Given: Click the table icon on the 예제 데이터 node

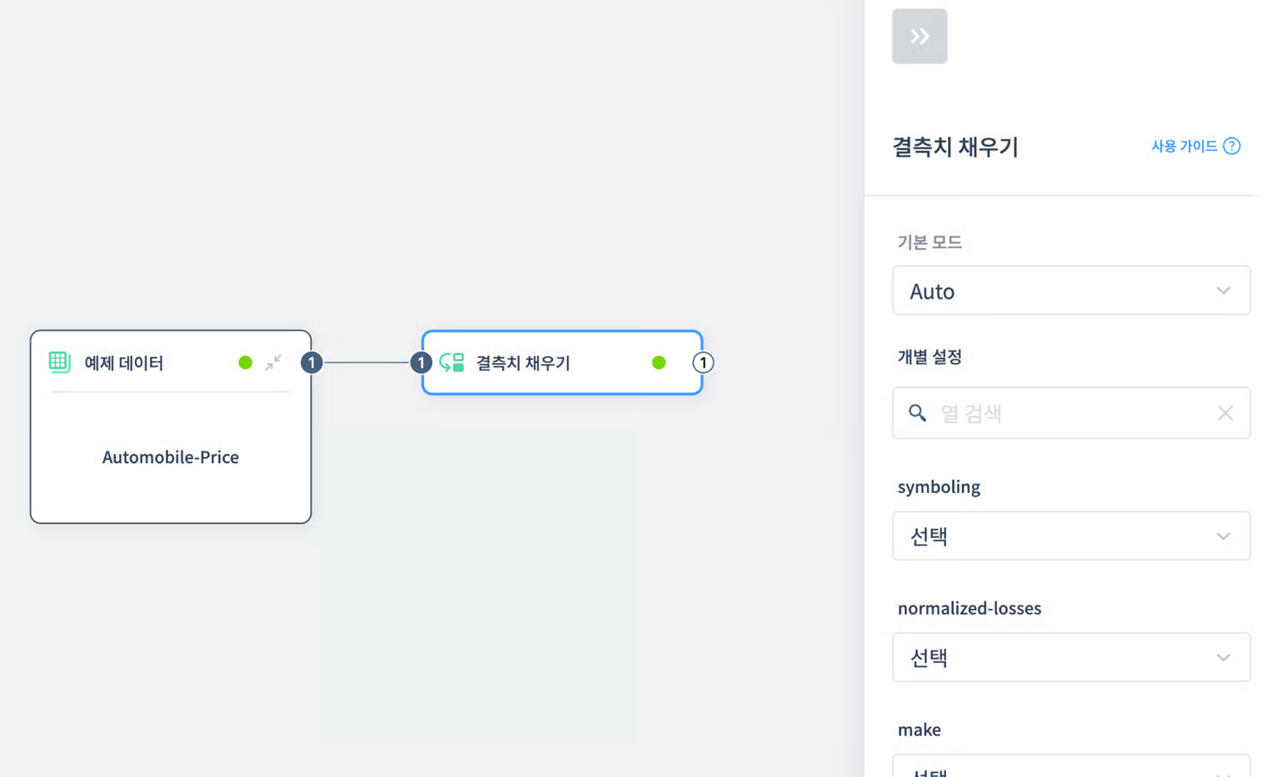Looking at the screenshot, I should [x=58, y=362].
